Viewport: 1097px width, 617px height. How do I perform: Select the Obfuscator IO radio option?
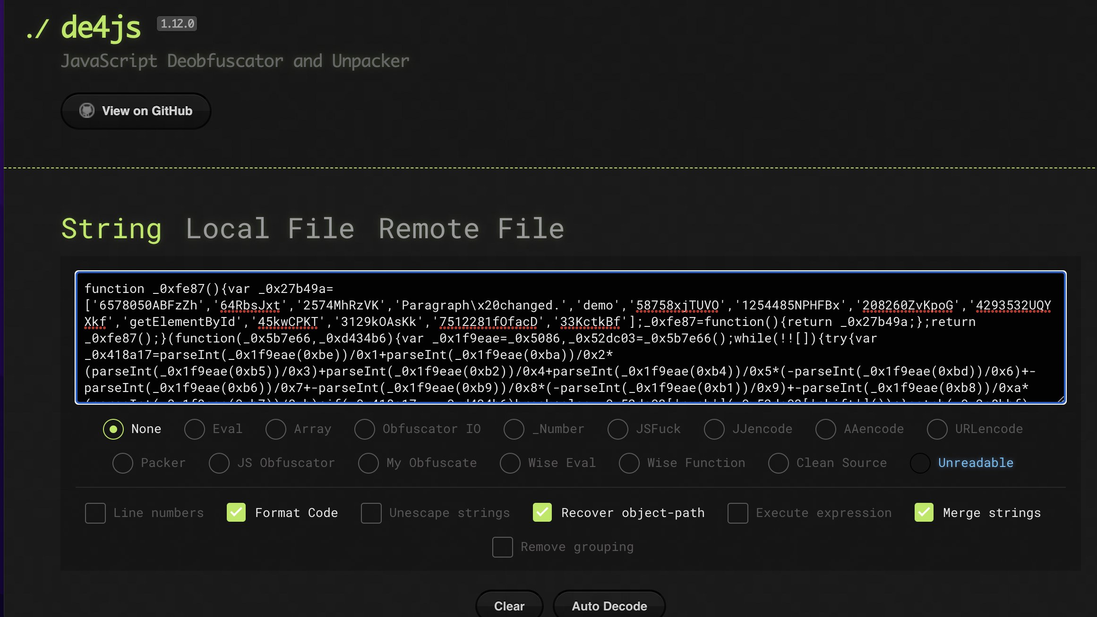(x=365, y=429)
